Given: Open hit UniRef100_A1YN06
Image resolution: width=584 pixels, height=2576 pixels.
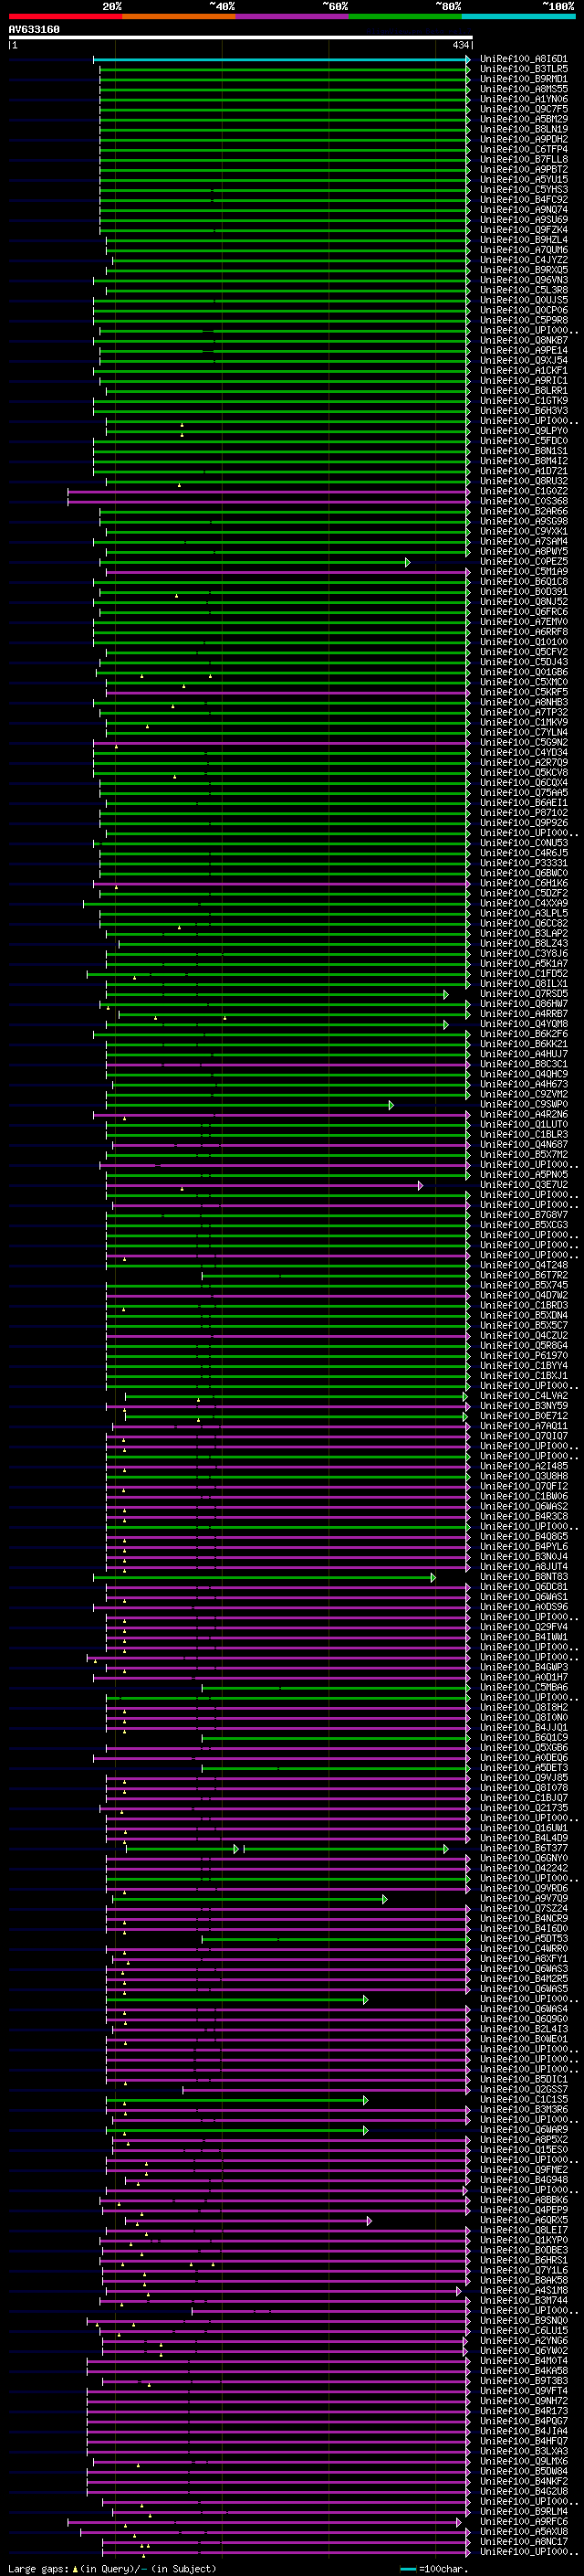Looking at the screenshot, I should click(x=523, y=99).
